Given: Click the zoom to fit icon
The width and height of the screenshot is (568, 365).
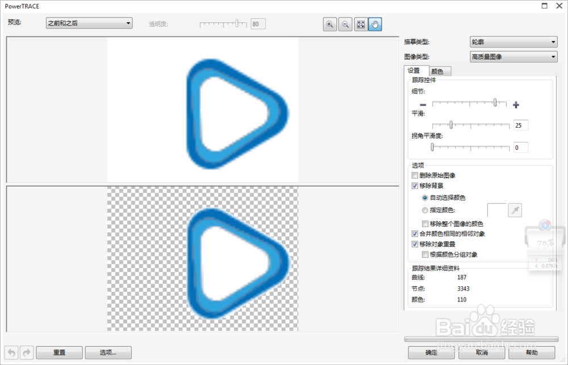Looking at the screenshot, I should pyautogui.click(x=361, y=24).
